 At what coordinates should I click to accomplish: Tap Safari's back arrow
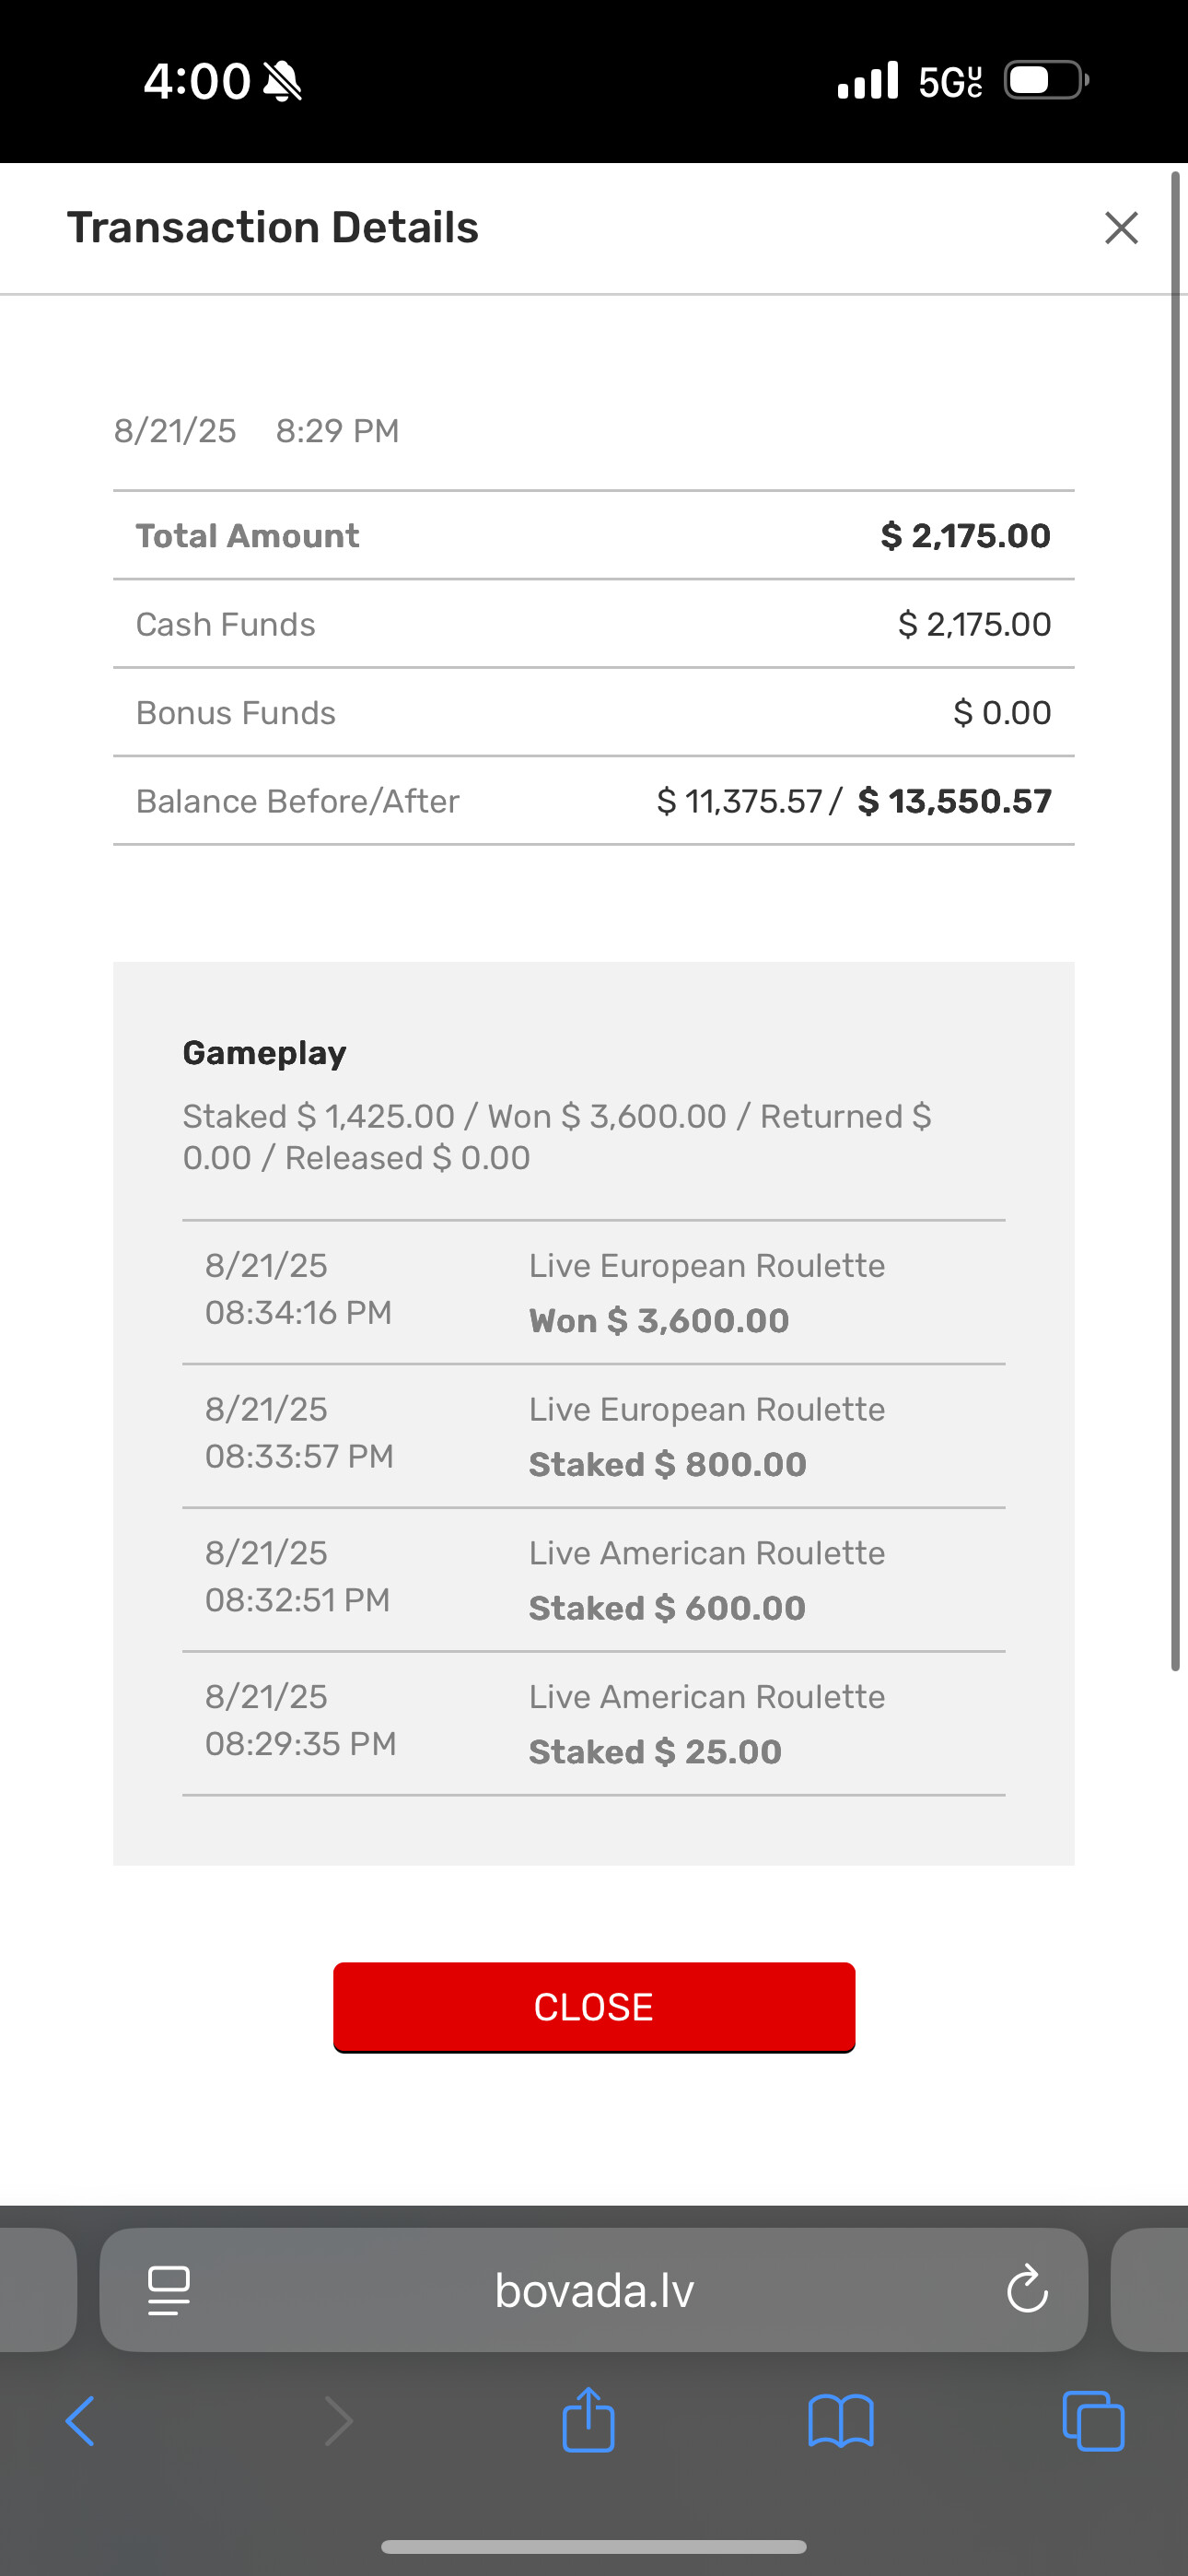(x=80, y=2421)
